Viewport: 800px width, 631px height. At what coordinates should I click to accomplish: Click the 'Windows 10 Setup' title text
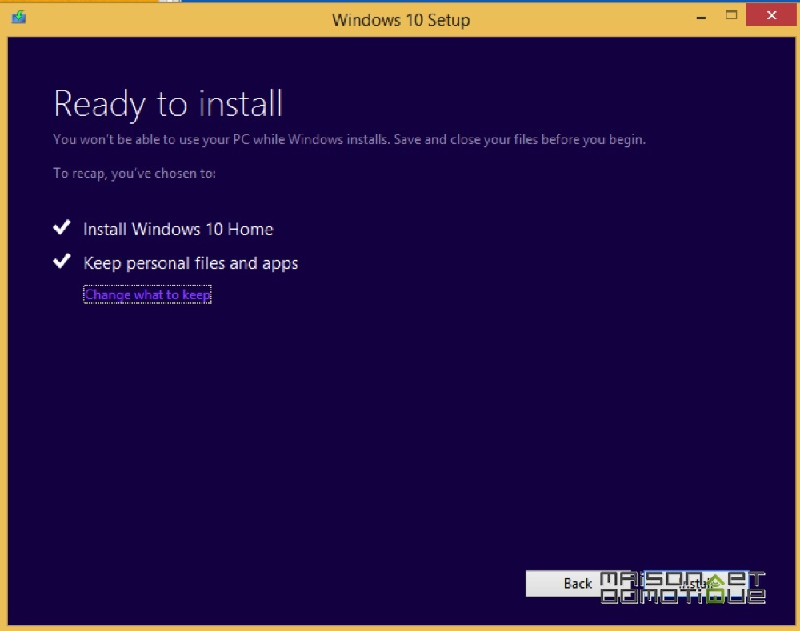[x=401, y=20]
